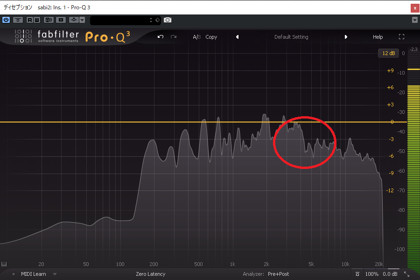
Task: Click the diamond preset management icon
Action: pyautogui.click(x=158, y=20)
